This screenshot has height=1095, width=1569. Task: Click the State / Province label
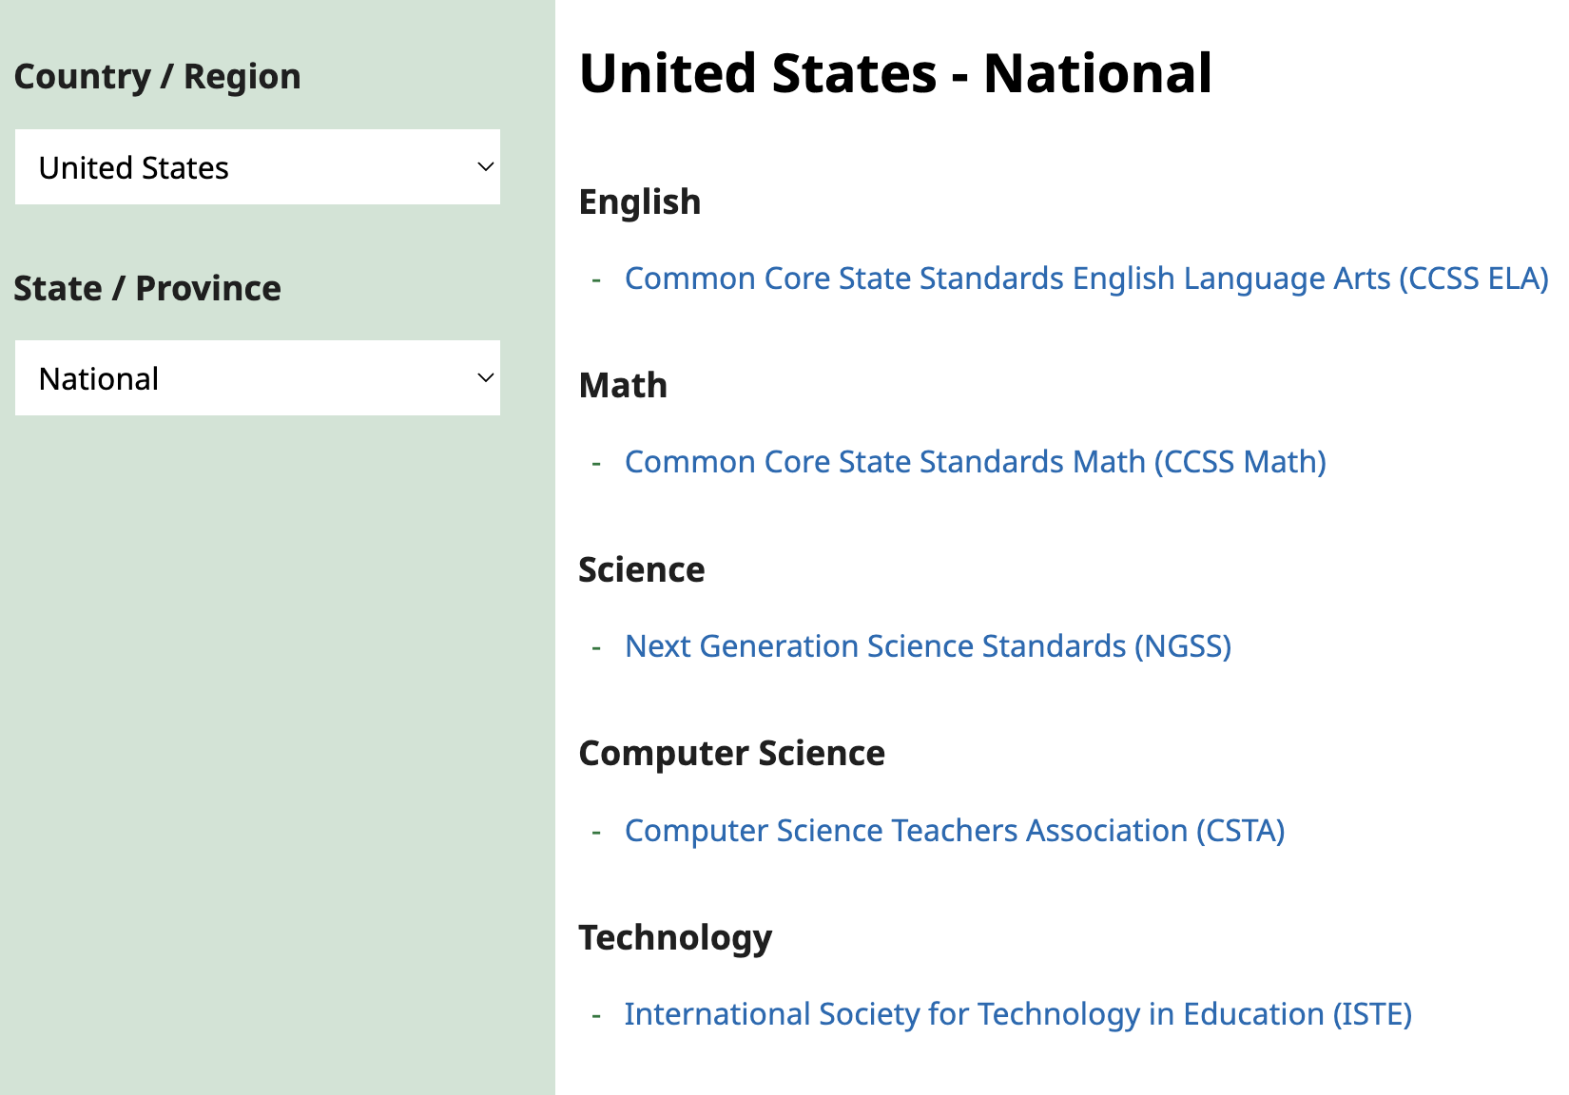(x=147, y=288)
